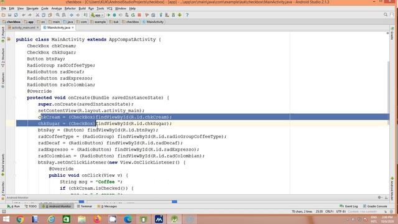The image size is (398, 224).
Task: Open the Tools menu
Action: pos(100,8)
